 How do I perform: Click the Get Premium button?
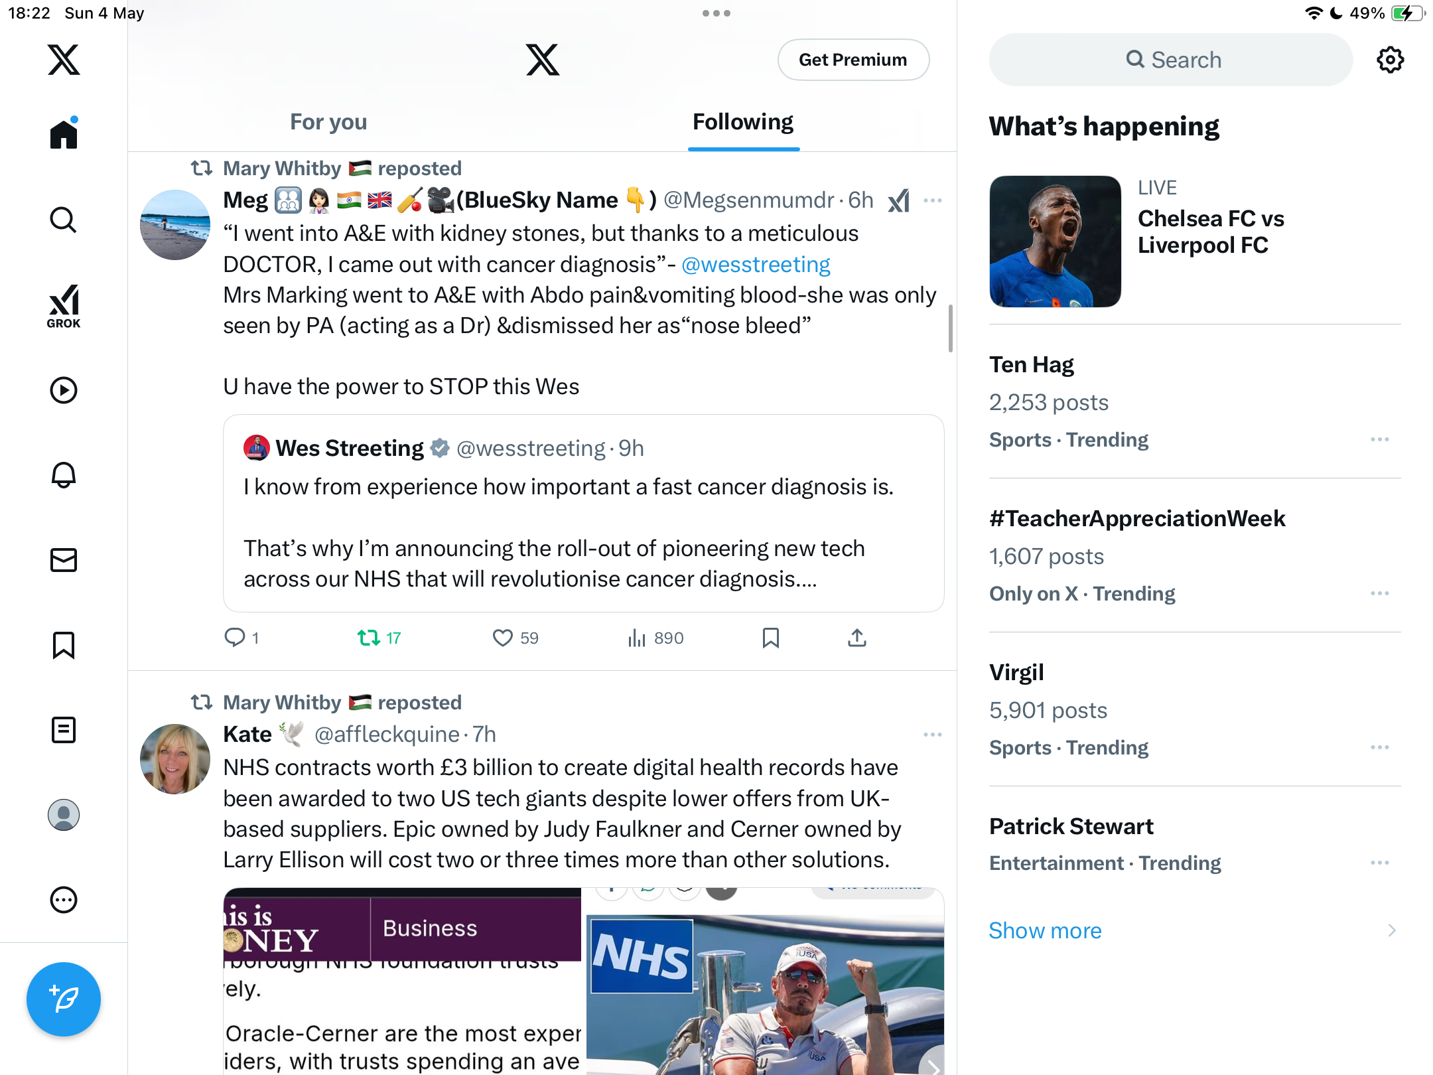(853, 60)
